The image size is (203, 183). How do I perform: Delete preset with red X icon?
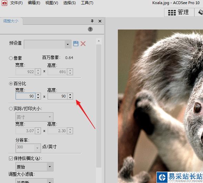click(x=83, y=44)
